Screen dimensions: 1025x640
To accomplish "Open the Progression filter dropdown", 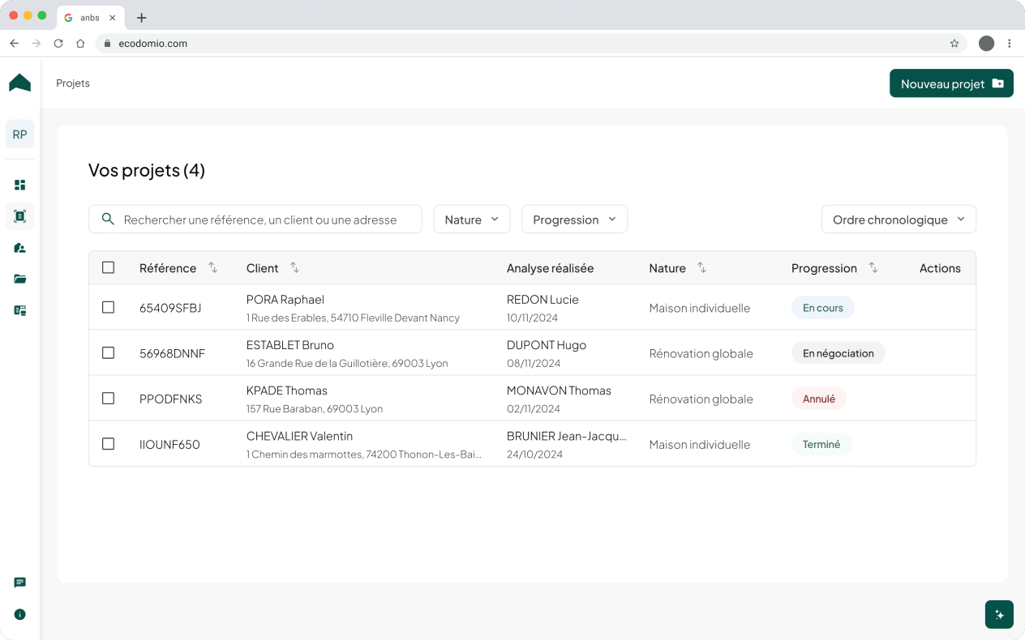I will pos(574,220).
